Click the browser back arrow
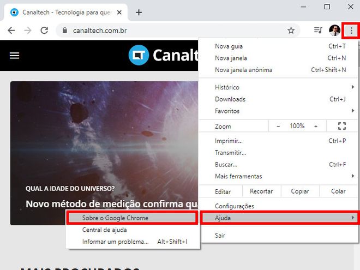This screenshot has height=270, width=360. [11, 31]
